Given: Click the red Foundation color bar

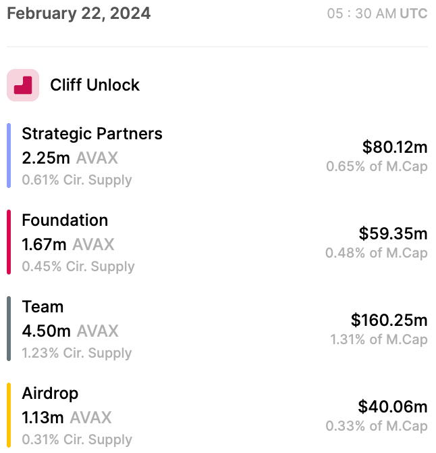Looking at the screenshot, I should tap(9, 242).
